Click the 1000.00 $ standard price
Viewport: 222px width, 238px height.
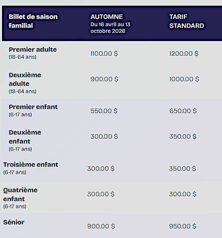pos(184,79)
